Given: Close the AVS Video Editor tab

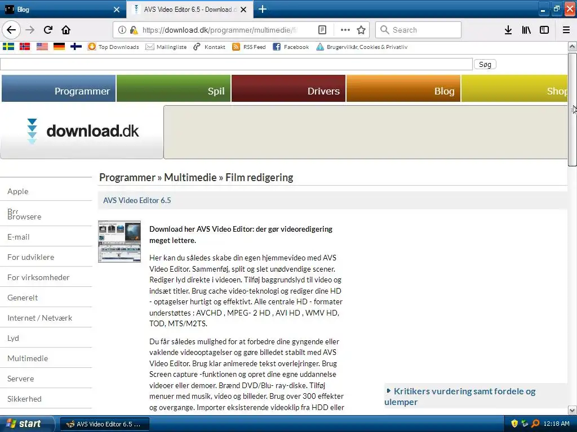Looking at the screenshot, I should point(243,10).
